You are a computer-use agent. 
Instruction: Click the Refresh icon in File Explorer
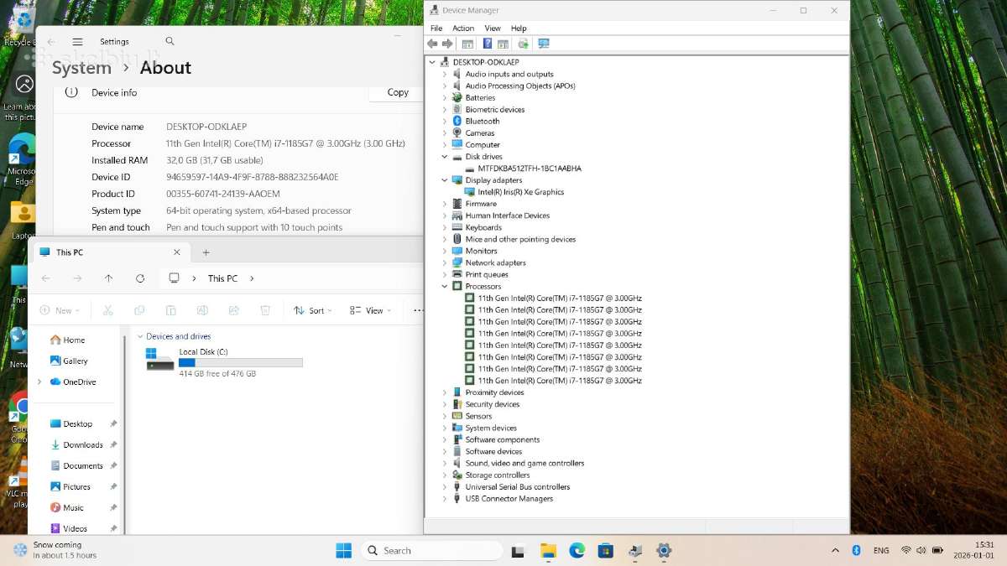click(140, 278)
